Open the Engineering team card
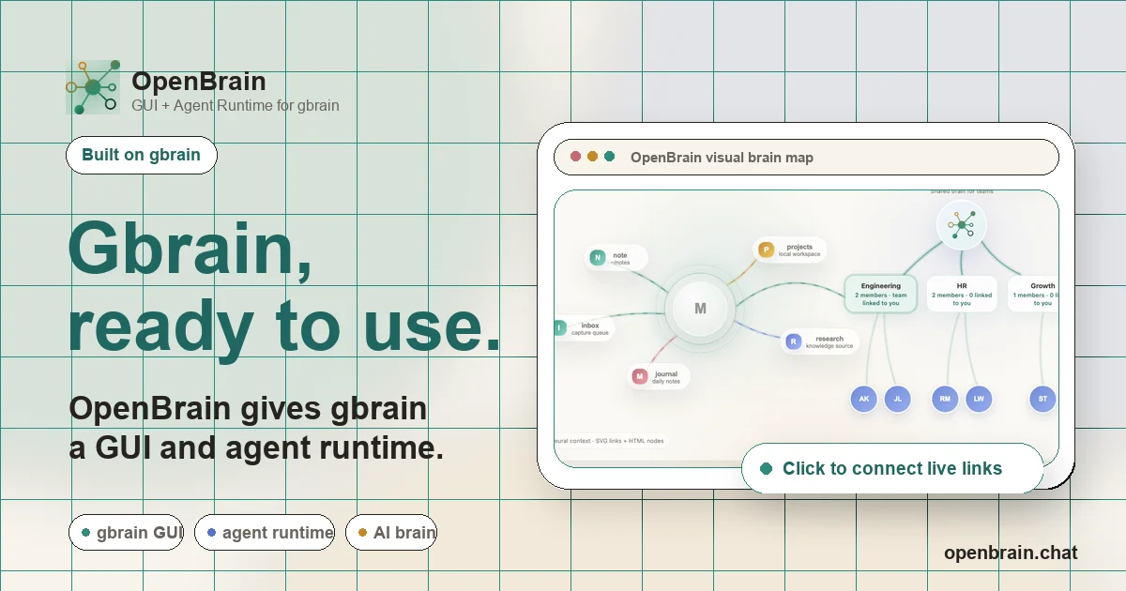Viewport: 1126px width, 591px height. pos(880,294)
